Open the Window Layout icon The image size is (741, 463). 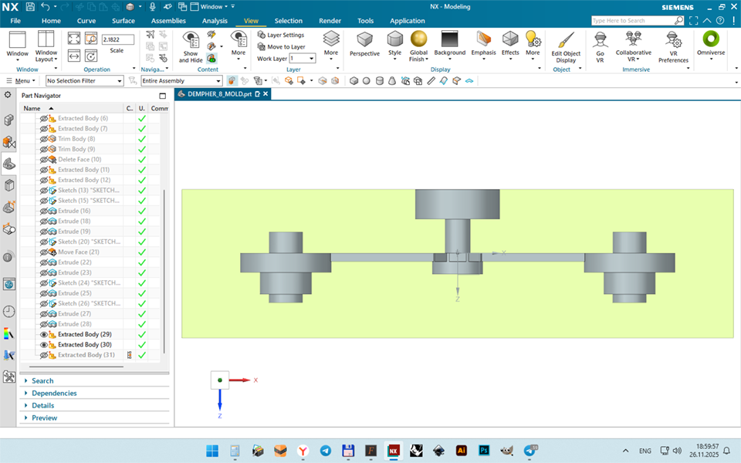[46, 39]
